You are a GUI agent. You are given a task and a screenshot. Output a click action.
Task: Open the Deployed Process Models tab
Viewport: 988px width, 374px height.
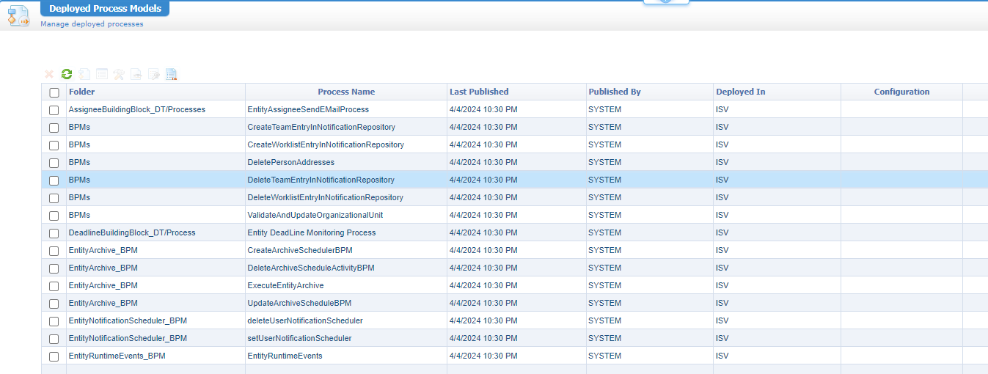point(105,9)
